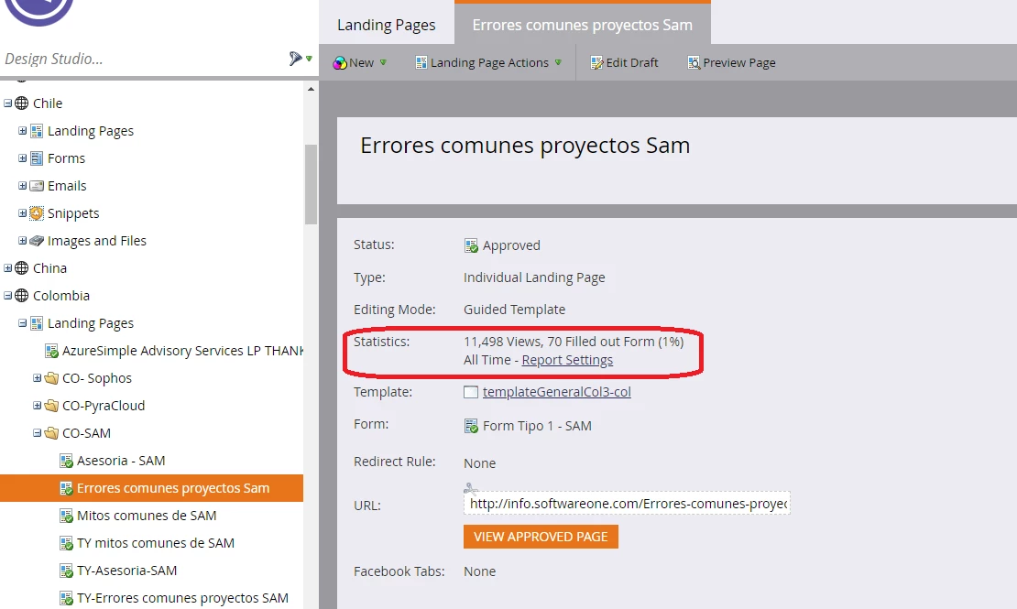Open the New menu in toolbar

pos(360,63)
